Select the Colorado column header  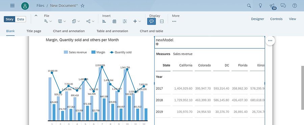coord(204,65)
